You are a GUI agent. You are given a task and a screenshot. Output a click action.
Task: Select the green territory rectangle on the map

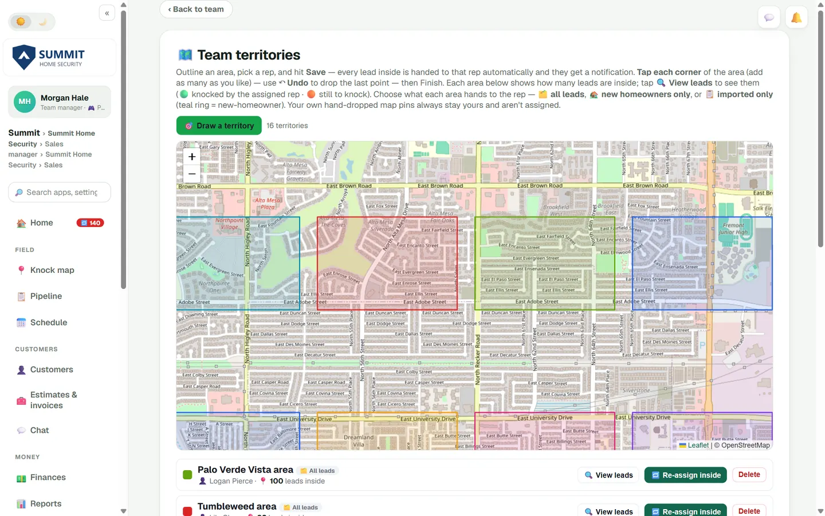coord(545,264)
